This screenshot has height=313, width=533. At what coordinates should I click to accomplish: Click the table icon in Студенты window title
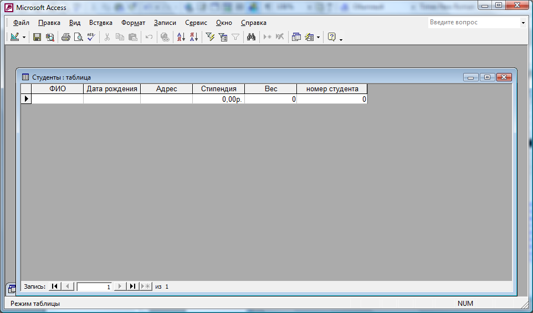(x=25, y=77)
